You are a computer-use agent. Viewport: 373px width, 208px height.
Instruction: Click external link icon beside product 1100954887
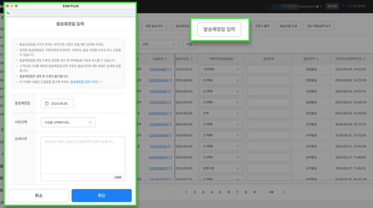170,69
